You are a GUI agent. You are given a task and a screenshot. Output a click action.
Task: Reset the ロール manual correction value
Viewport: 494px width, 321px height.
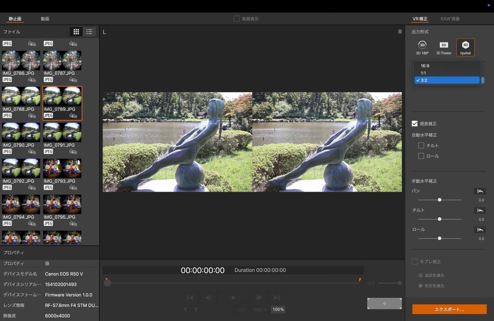click(479, 230)
